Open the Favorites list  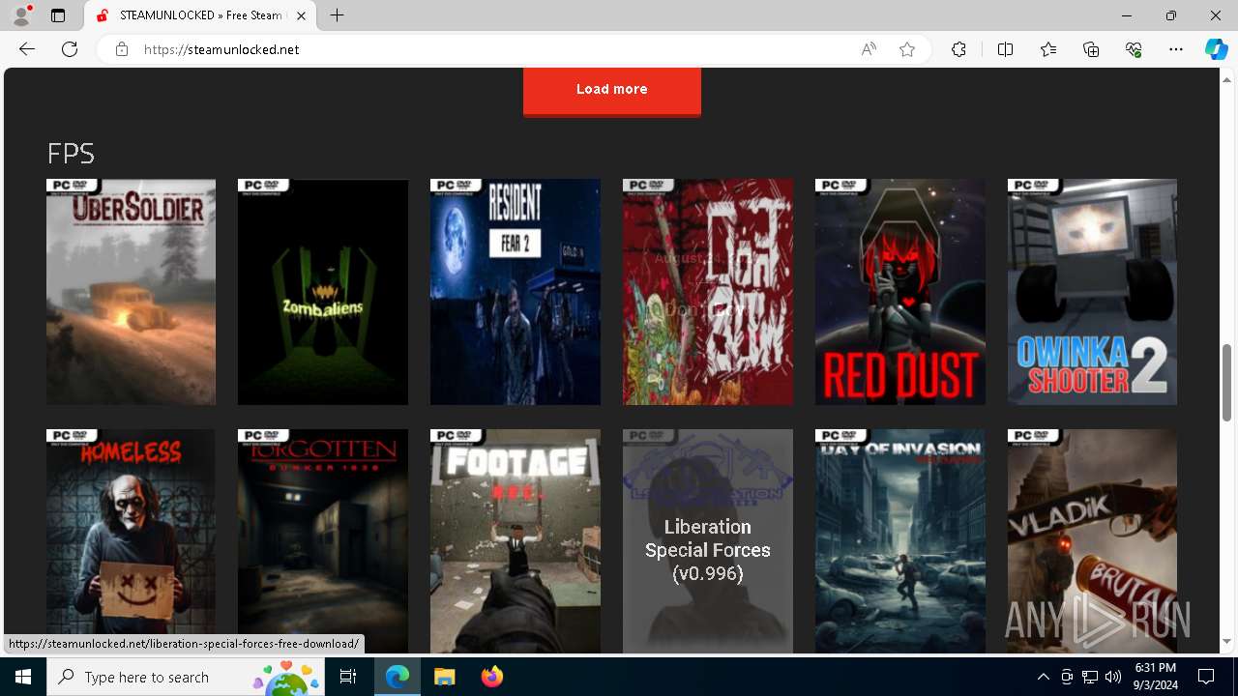pyautogui.click(x=1048, y=49)
